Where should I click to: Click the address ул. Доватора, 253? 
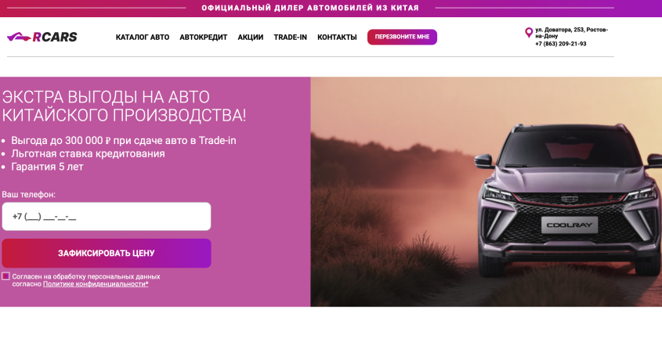coord(571,33)
